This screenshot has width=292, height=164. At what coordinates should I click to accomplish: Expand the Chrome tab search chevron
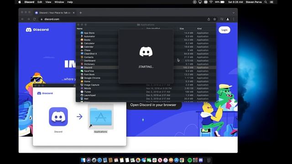tap(233, 13)
